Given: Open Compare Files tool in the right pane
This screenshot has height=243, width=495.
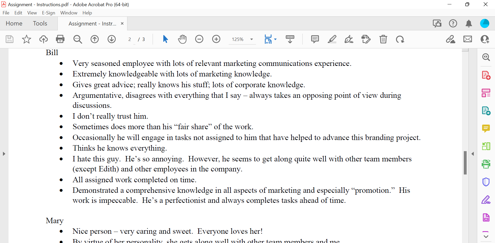Looking at the screenshot, I should coord(486,146).
